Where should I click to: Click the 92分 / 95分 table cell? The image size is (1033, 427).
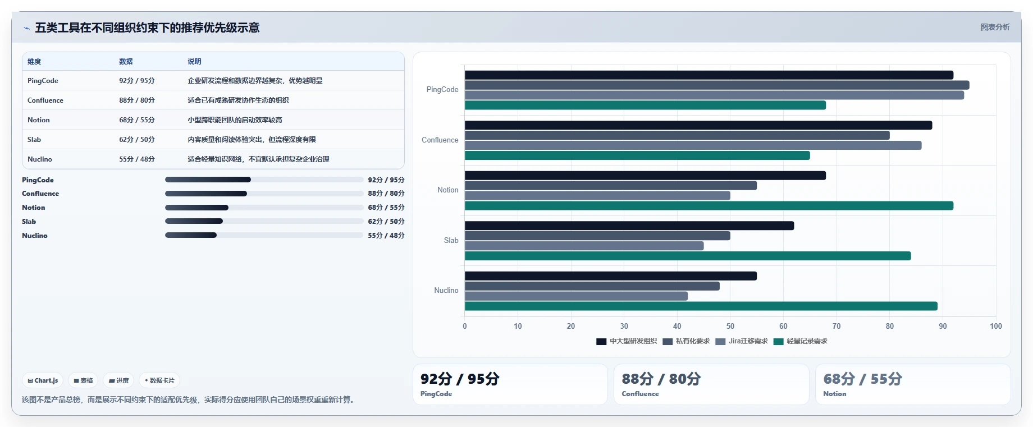[137, 81]
